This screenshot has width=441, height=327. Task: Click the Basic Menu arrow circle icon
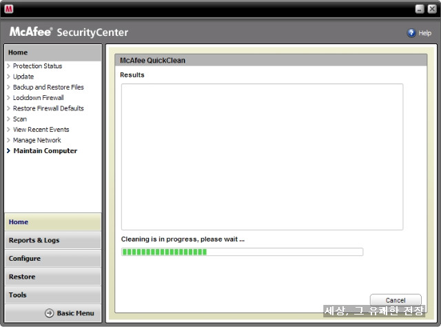pos(49,313)
